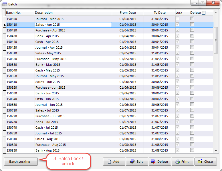Click the Add button with document icon
Image resolution: width=222 pixels, height=171 pixels.
coord(114,162)
